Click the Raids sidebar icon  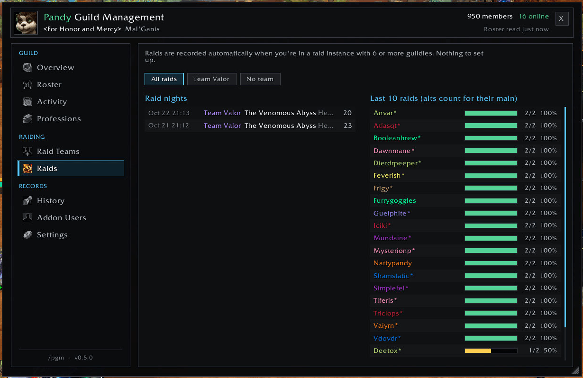[28, 169]
